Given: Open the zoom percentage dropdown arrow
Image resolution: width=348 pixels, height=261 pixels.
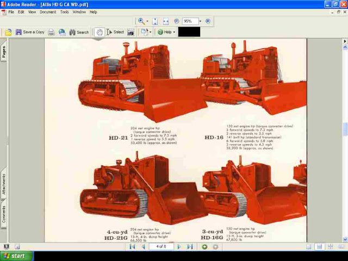Looking at the screenshot, I should (x=200, y=21).
